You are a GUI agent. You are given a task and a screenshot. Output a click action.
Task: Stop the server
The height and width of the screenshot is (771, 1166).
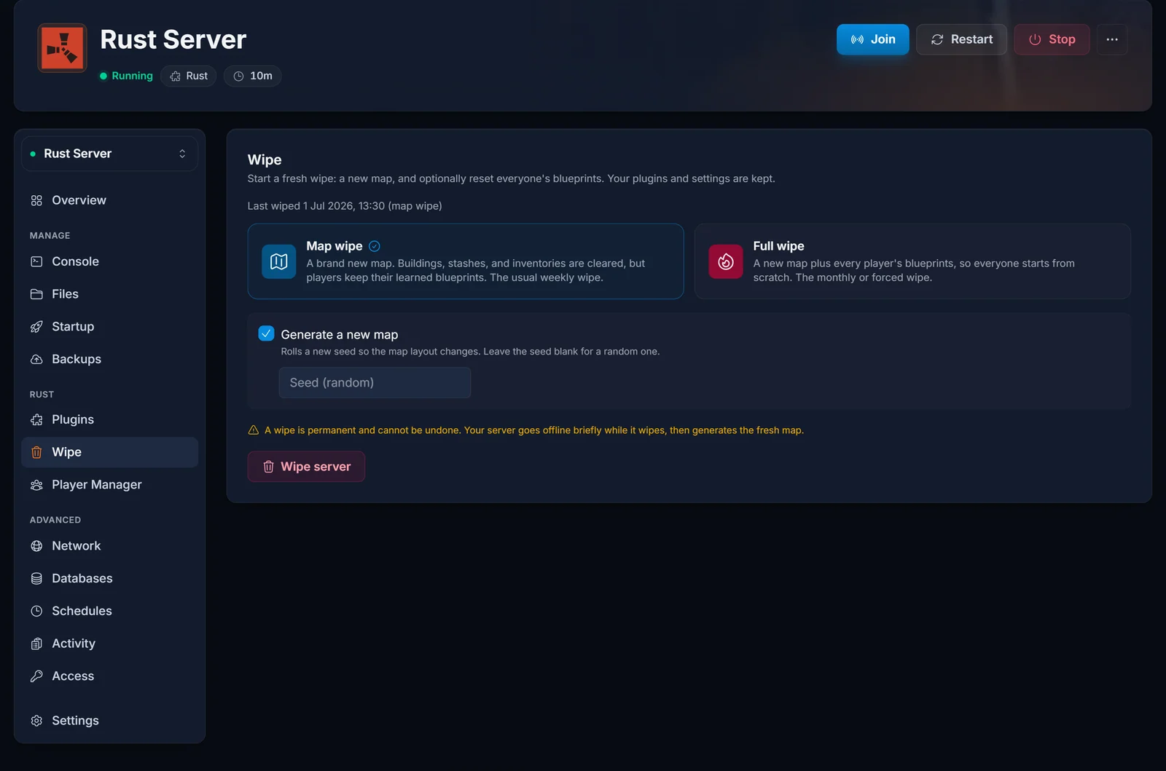point(1052,39)
